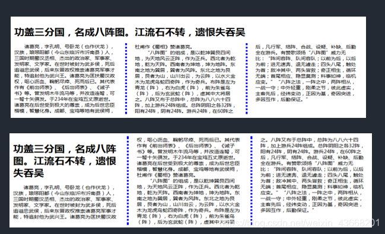
Task: Click the lower heading line 图。江流石不转，遗恨
Action: coord(65,161)
